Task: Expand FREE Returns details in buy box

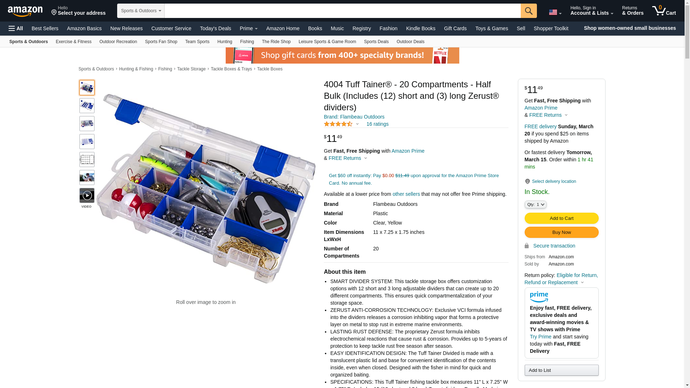Action: tap(548, 115)
